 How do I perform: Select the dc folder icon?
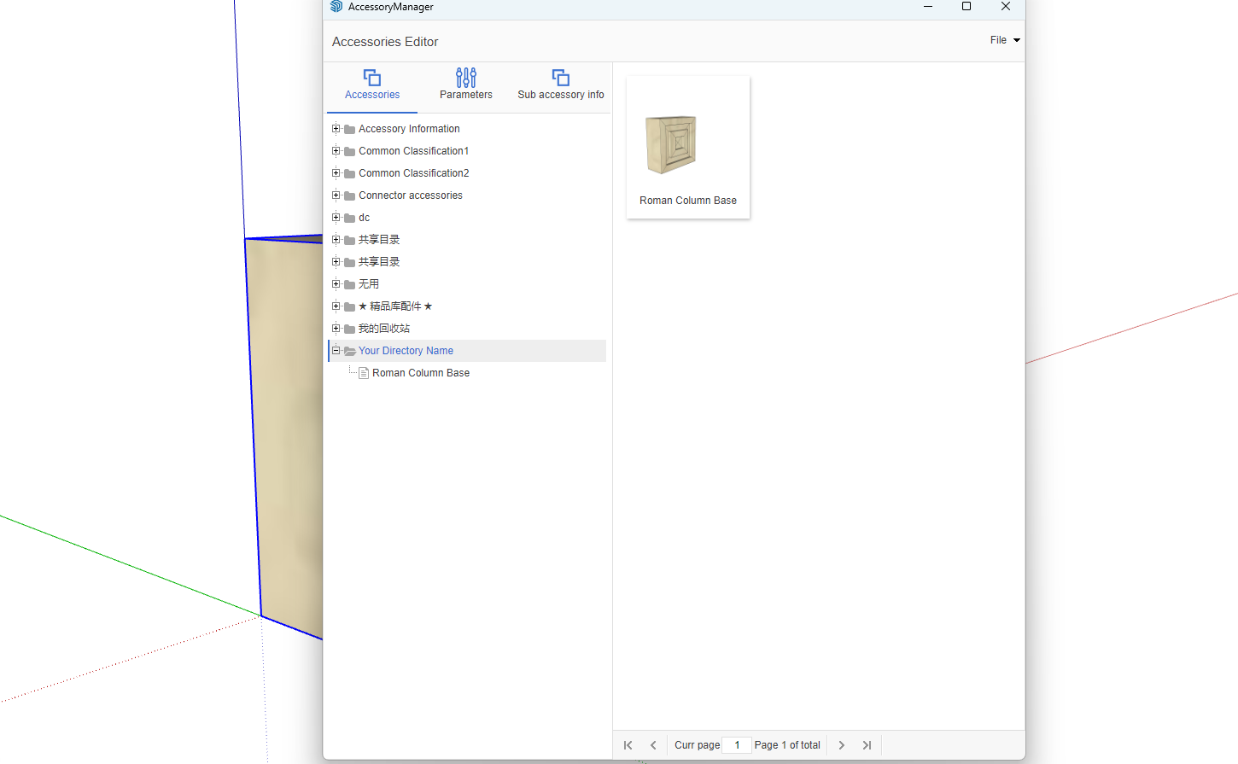[x=349, y=219]
